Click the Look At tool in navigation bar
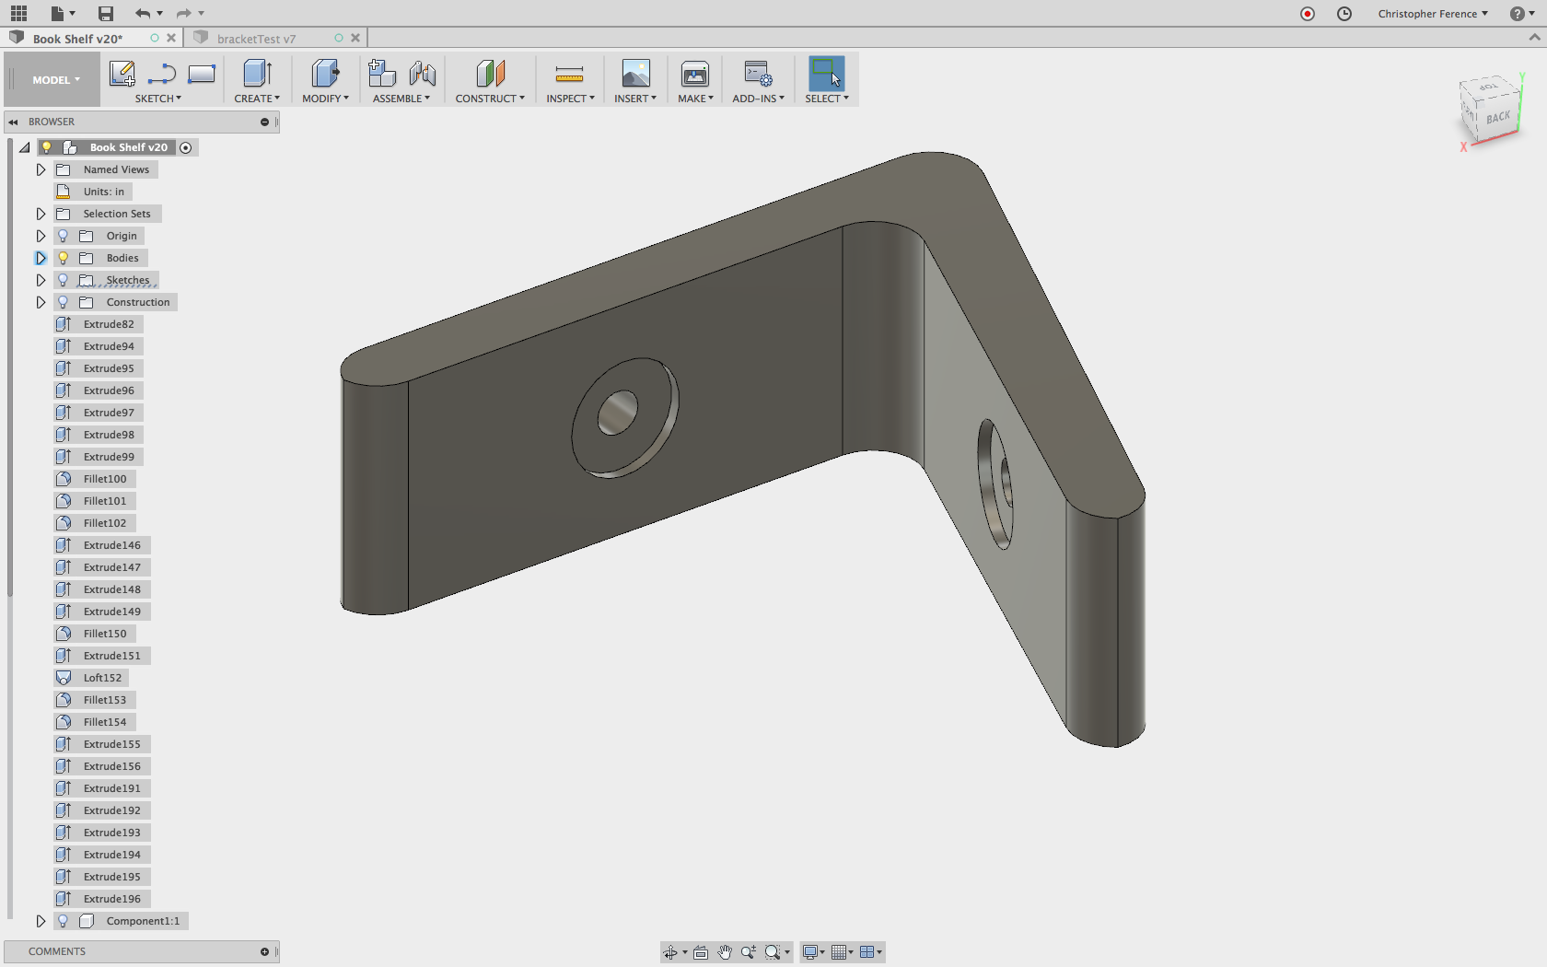The image size is (1547, 967). (x=701, y=952)
